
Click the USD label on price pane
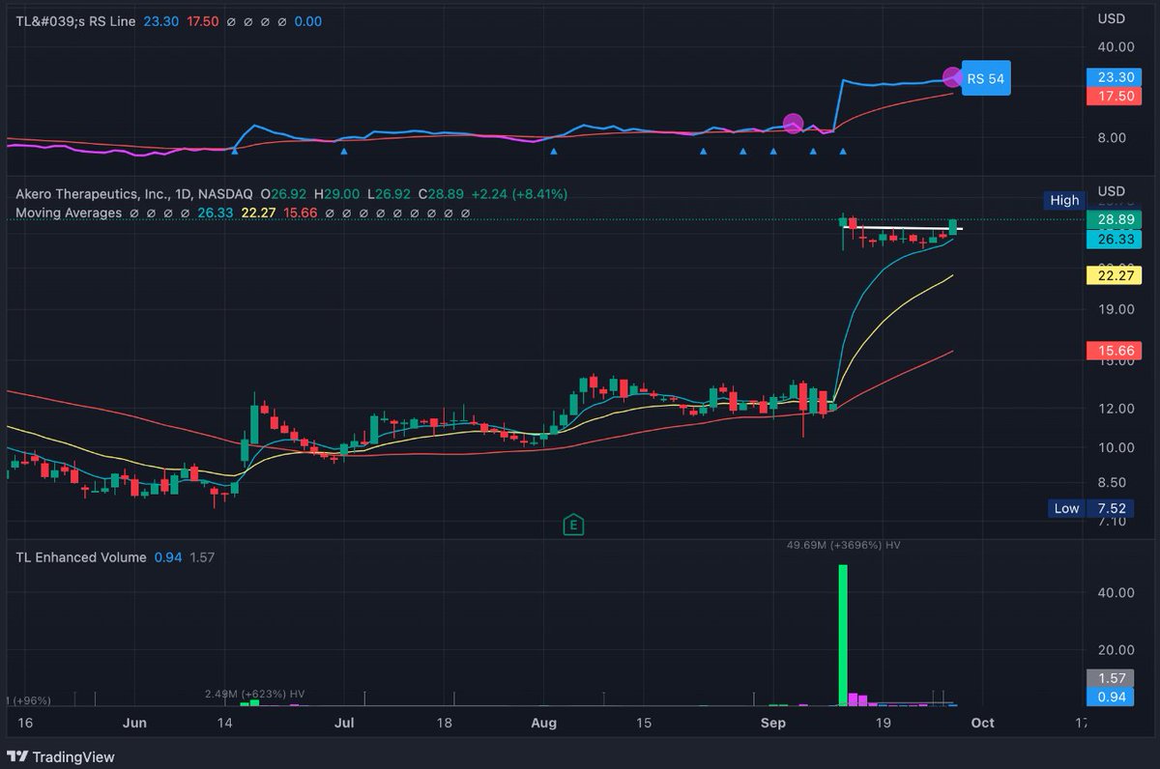(x=1111, y=190)
